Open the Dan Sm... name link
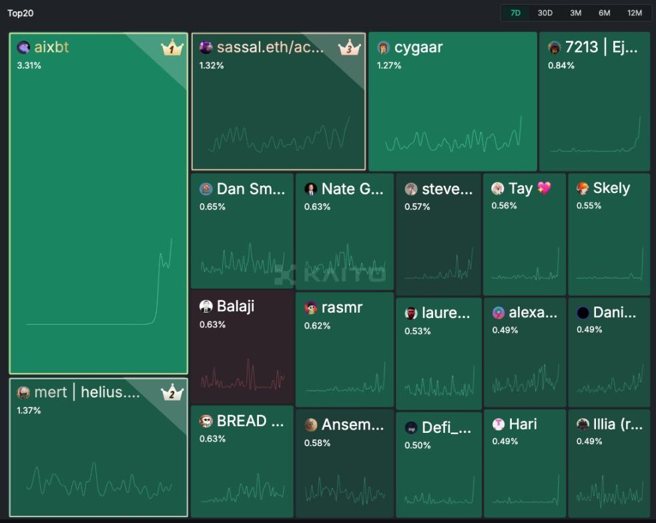This screenshot has height=523, width=656. pos(251,189)
